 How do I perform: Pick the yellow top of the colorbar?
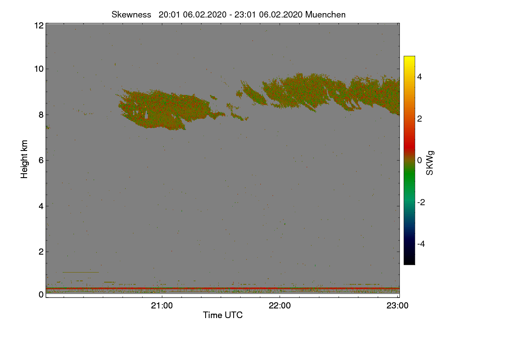[409, 59]
